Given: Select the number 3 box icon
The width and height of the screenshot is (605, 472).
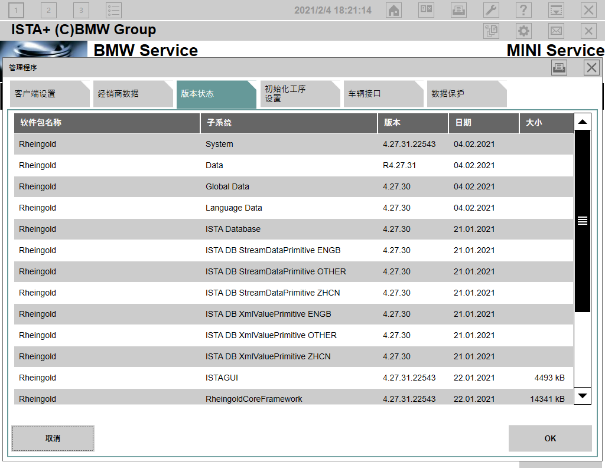Looking at the screenshot, I should pyautogui.click(x=81, y=10).
